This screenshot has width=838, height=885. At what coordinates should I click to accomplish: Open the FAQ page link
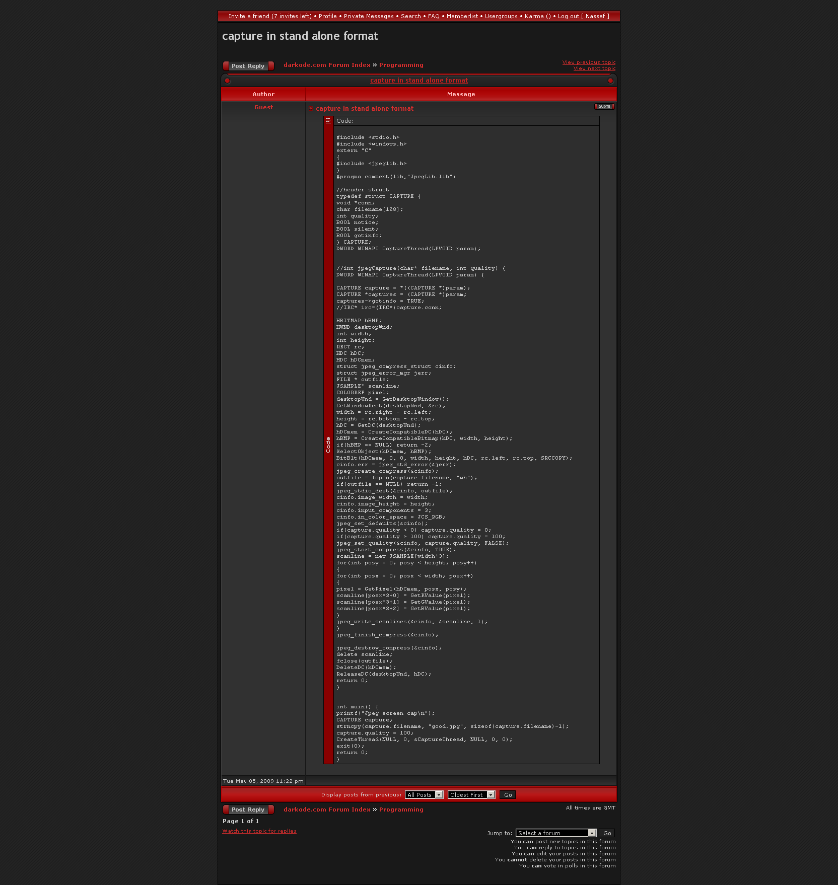[x=434, y=16]
